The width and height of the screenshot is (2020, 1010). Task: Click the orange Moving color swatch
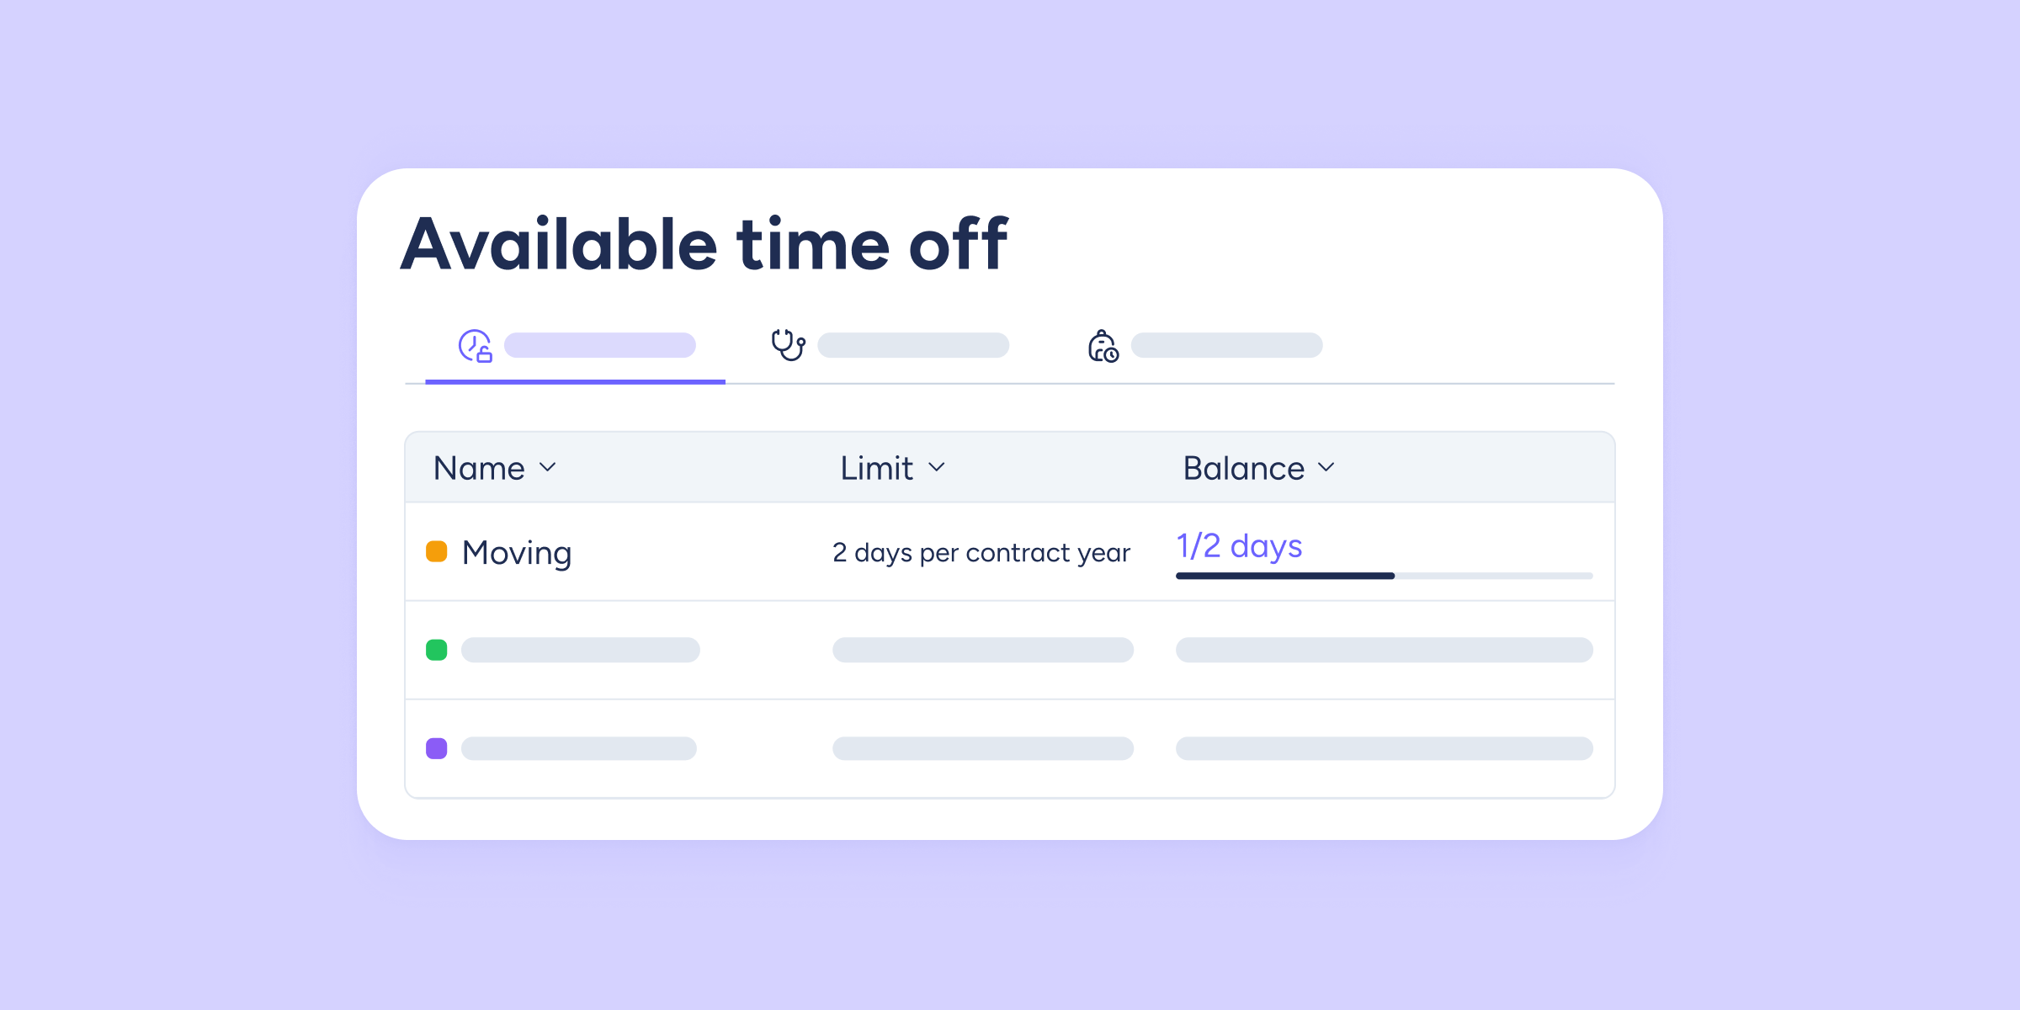click(436, 551)
